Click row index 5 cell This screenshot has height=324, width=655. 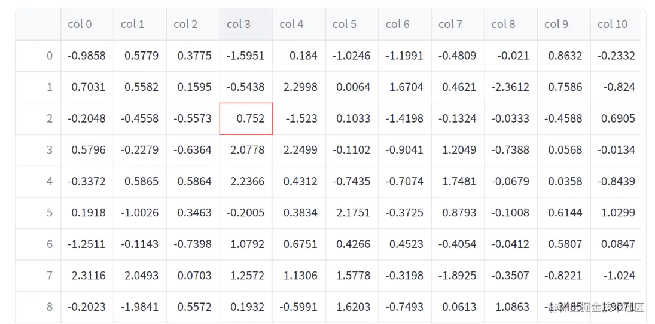[38, 213]
